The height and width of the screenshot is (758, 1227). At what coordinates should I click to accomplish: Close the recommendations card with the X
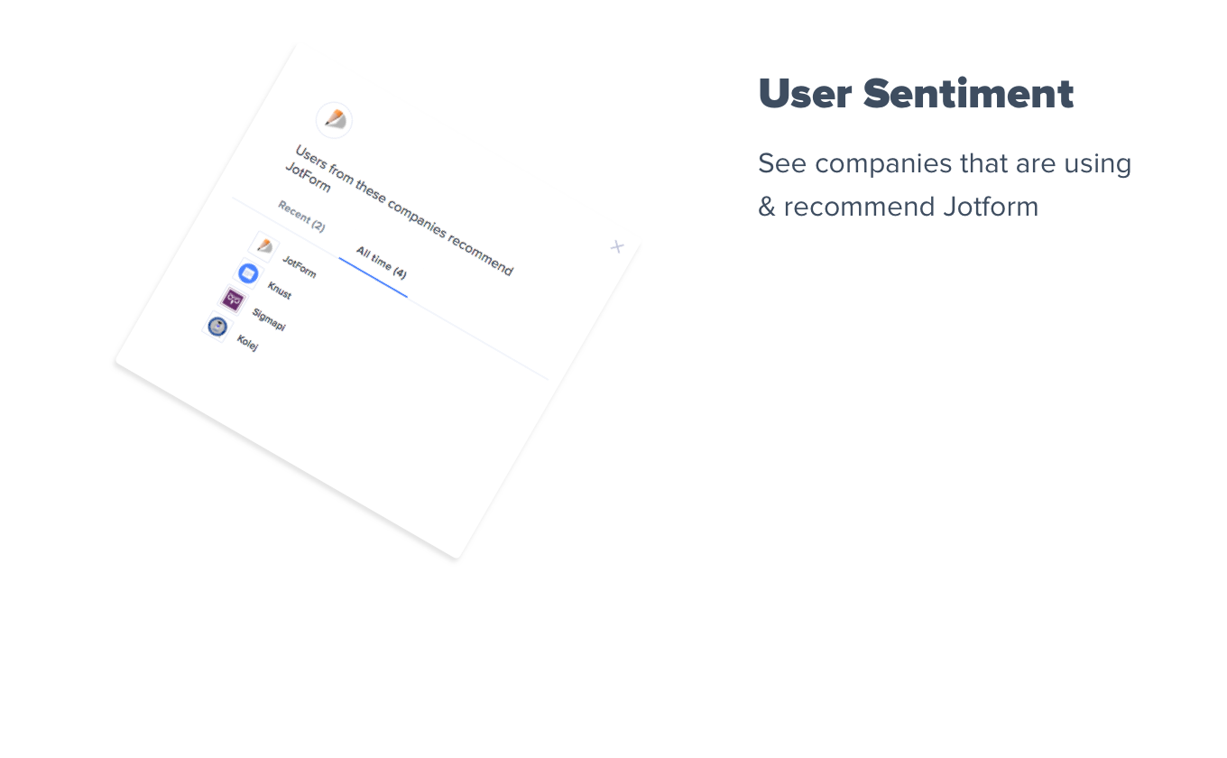pyautogui.click(x=617, y=246)
